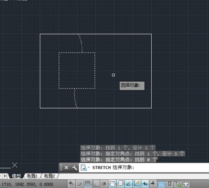The image size is (209, 188).
Task: Toggle Selection Cycling overlapping-squares icon
Action: click(x=178, y=184)
